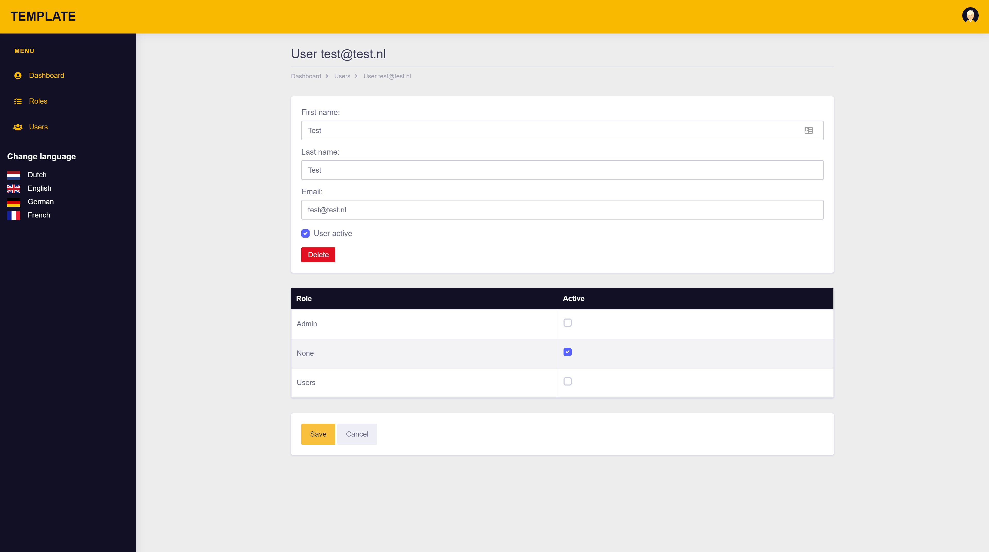Image resolution: width=989 pixels, height=552 pixels.
Task: Select the German flag icon
Action: (x=13, y=202)
